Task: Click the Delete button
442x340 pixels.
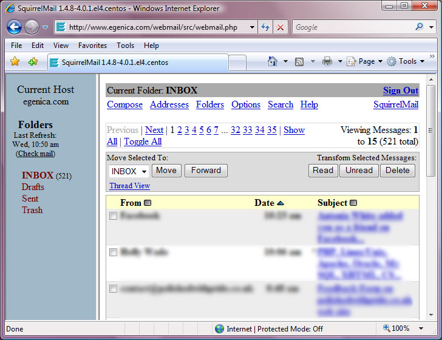Action: pyautogui.click(x=398, y=171)
